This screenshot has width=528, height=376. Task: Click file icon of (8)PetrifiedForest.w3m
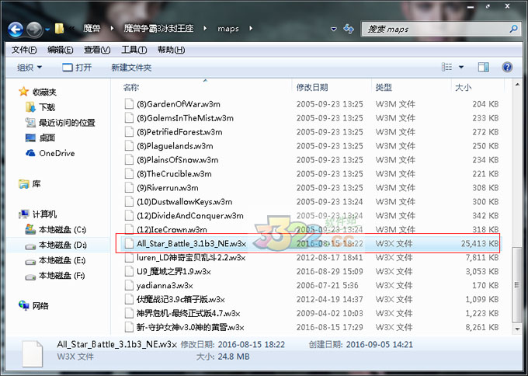pyautogui.click(x=129, y=132)
